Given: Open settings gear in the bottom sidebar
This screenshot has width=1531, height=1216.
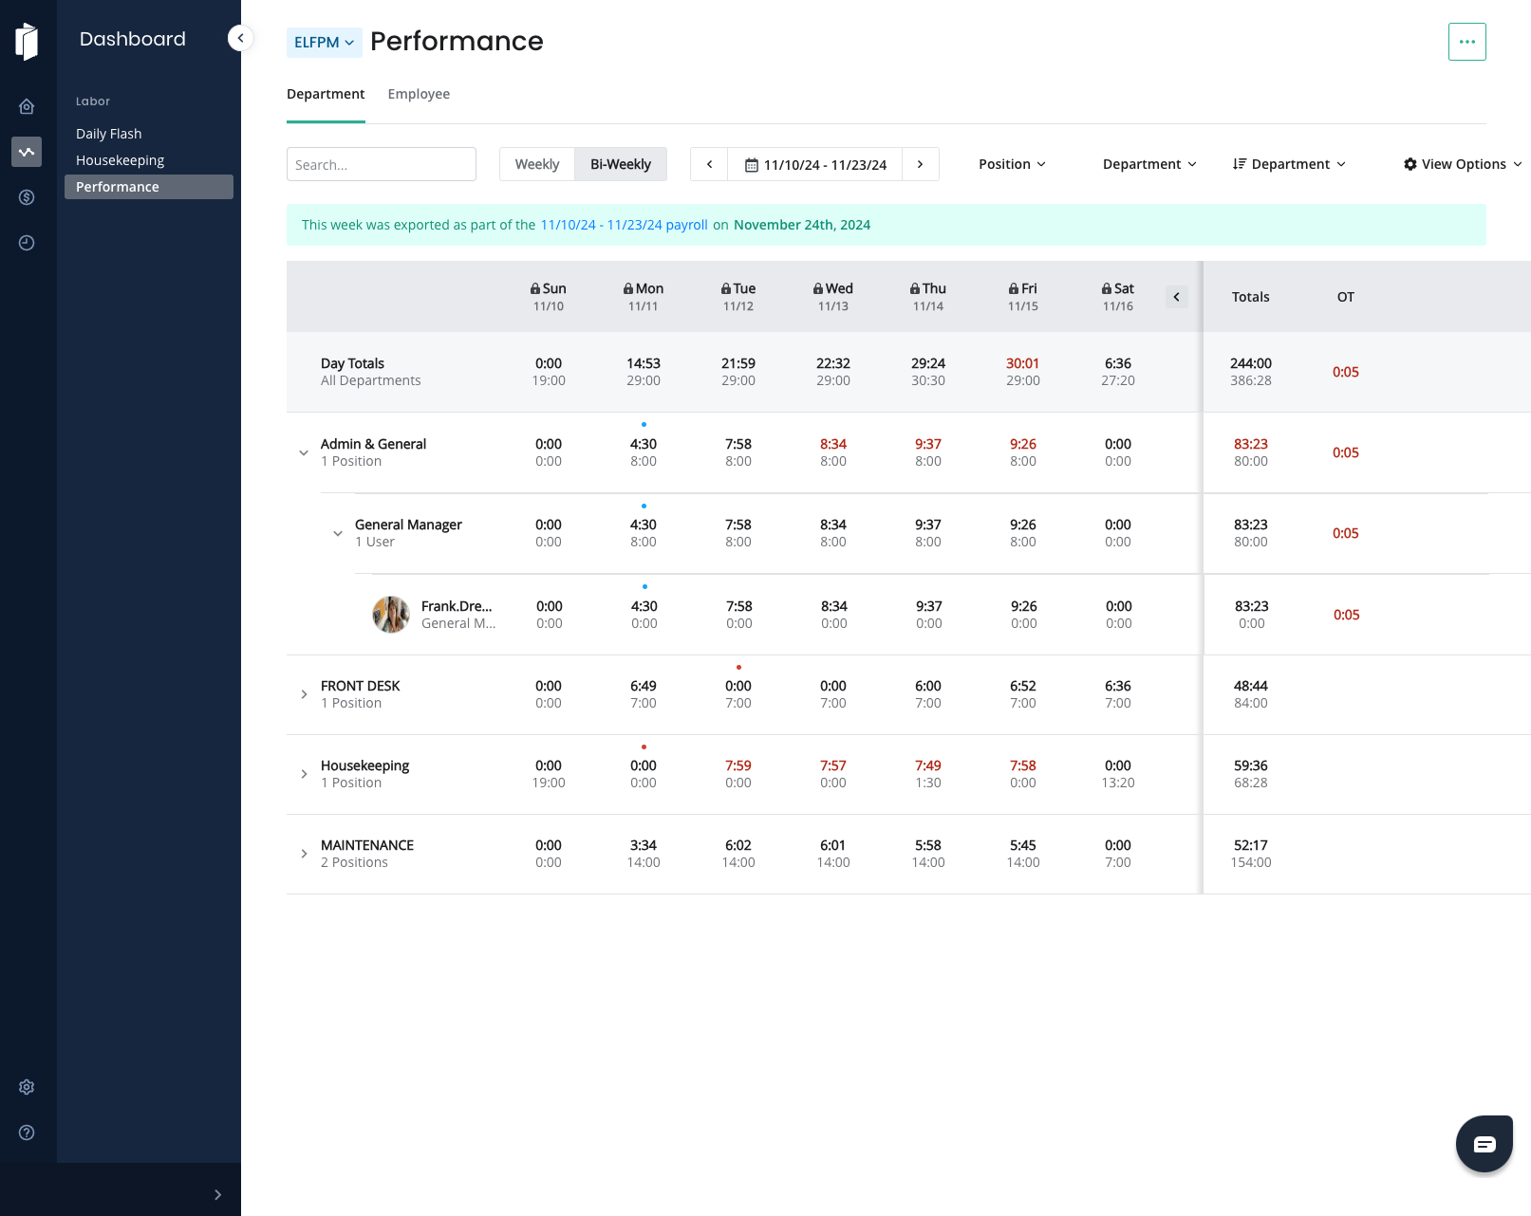Looking at the screenshot, I should click(27, 1087).
